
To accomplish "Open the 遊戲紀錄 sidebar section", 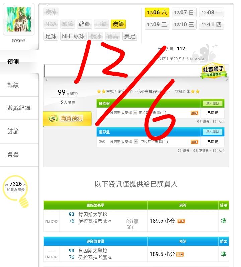I will tap(19, 108).
